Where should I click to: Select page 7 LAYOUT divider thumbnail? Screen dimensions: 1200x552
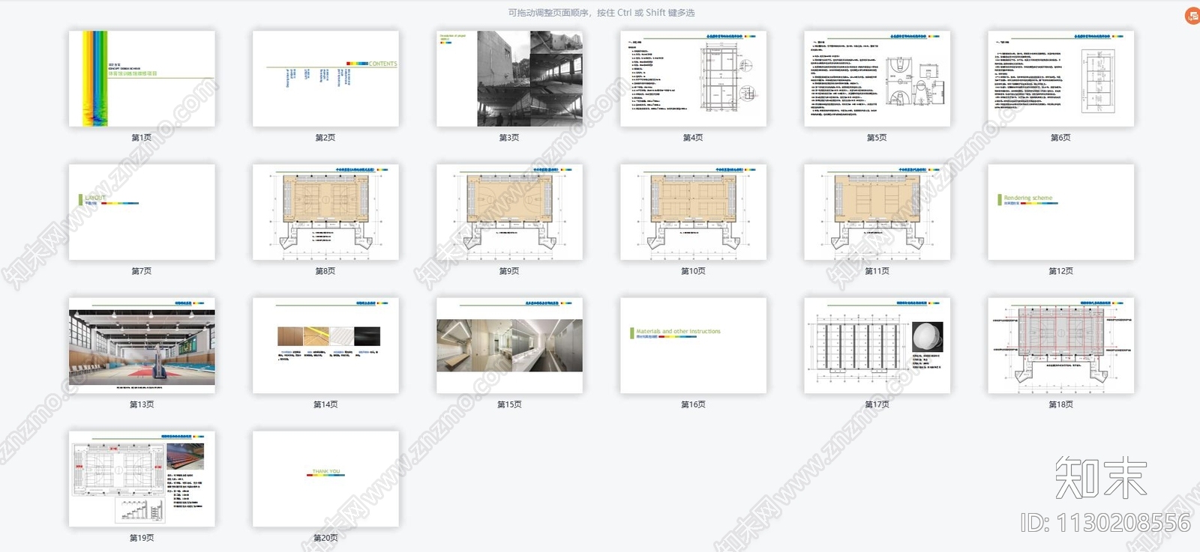(142, 213)
